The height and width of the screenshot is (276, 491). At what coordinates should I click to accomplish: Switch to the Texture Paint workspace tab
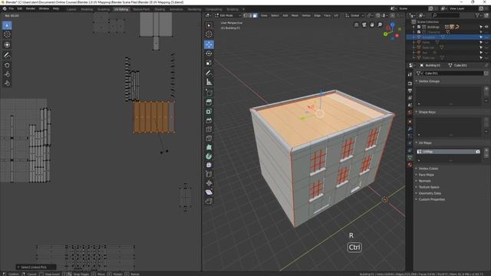click(x=141, y=9)
